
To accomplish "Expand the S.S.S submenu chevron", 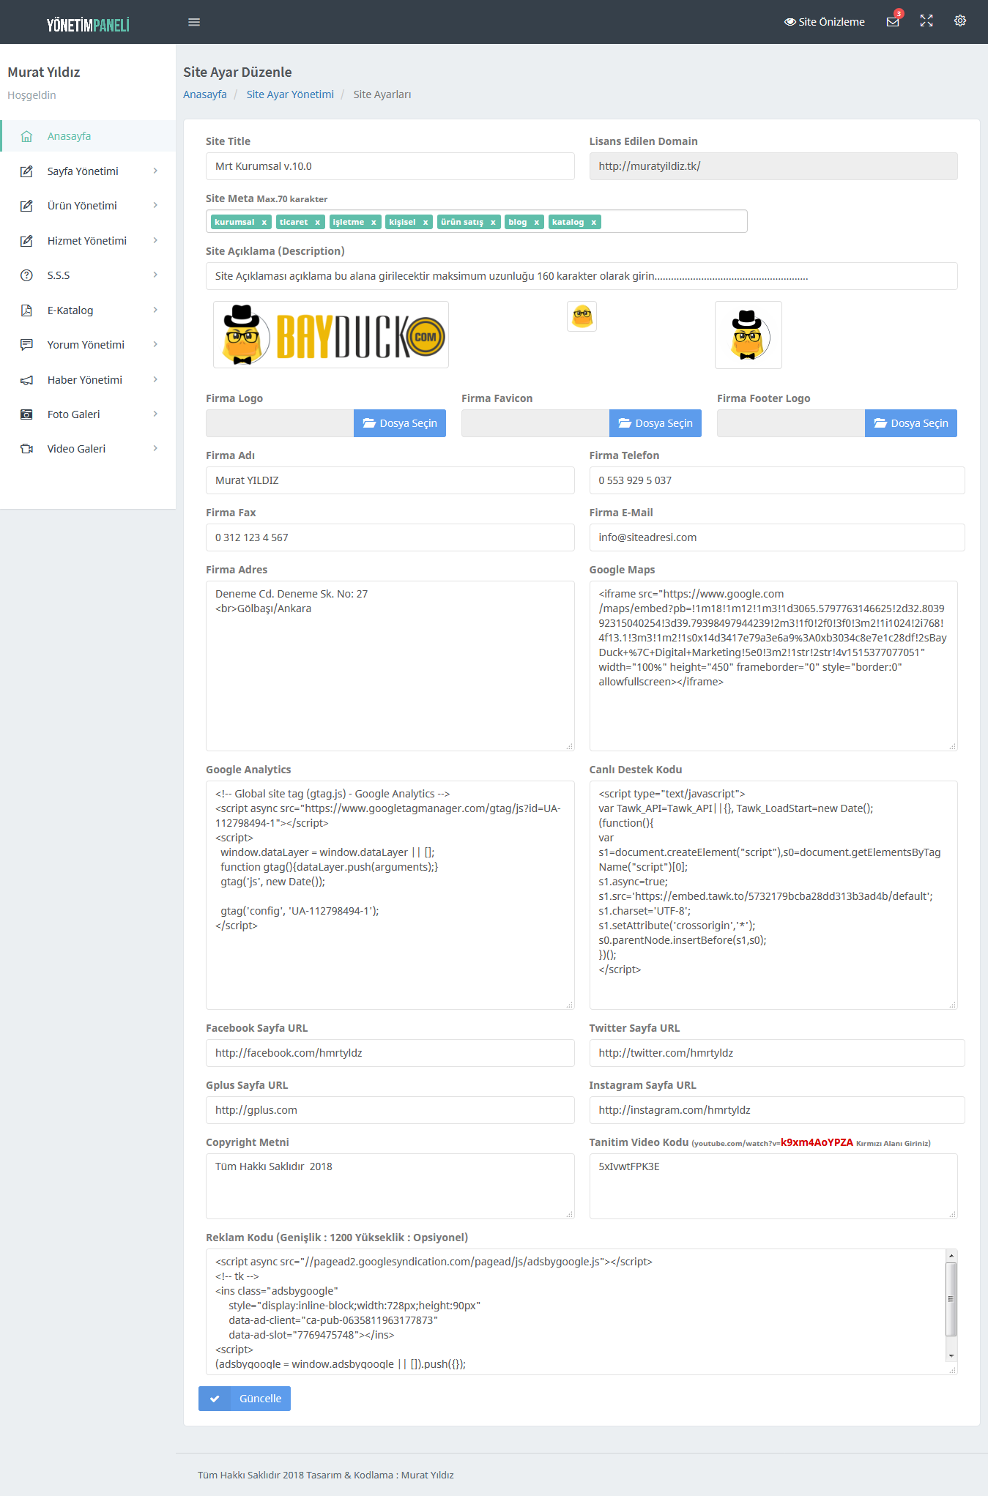I will click(155, 275).
